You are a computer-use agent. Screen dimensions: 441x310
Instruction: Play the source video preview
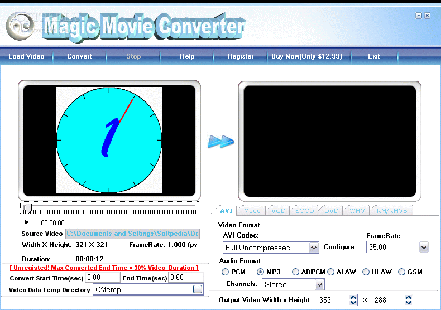pos(27,222)
